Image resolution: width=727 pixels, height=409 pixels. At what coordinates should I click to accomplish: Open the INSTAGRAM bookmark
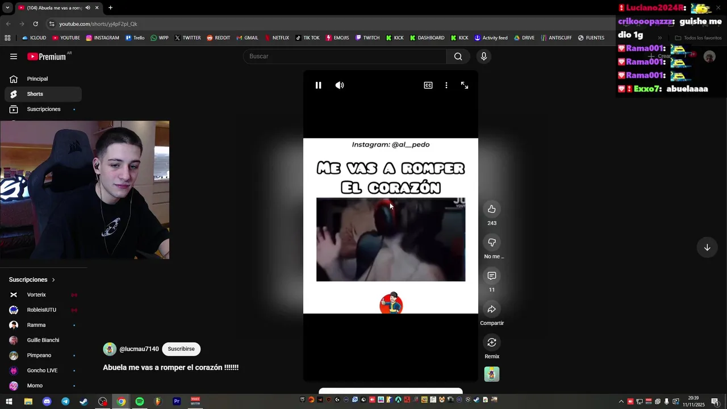102,38
